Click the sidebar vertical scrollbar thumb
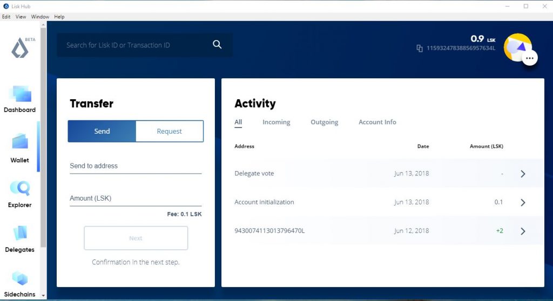Screen dimensions: 553x301 [x=43, y=138]
